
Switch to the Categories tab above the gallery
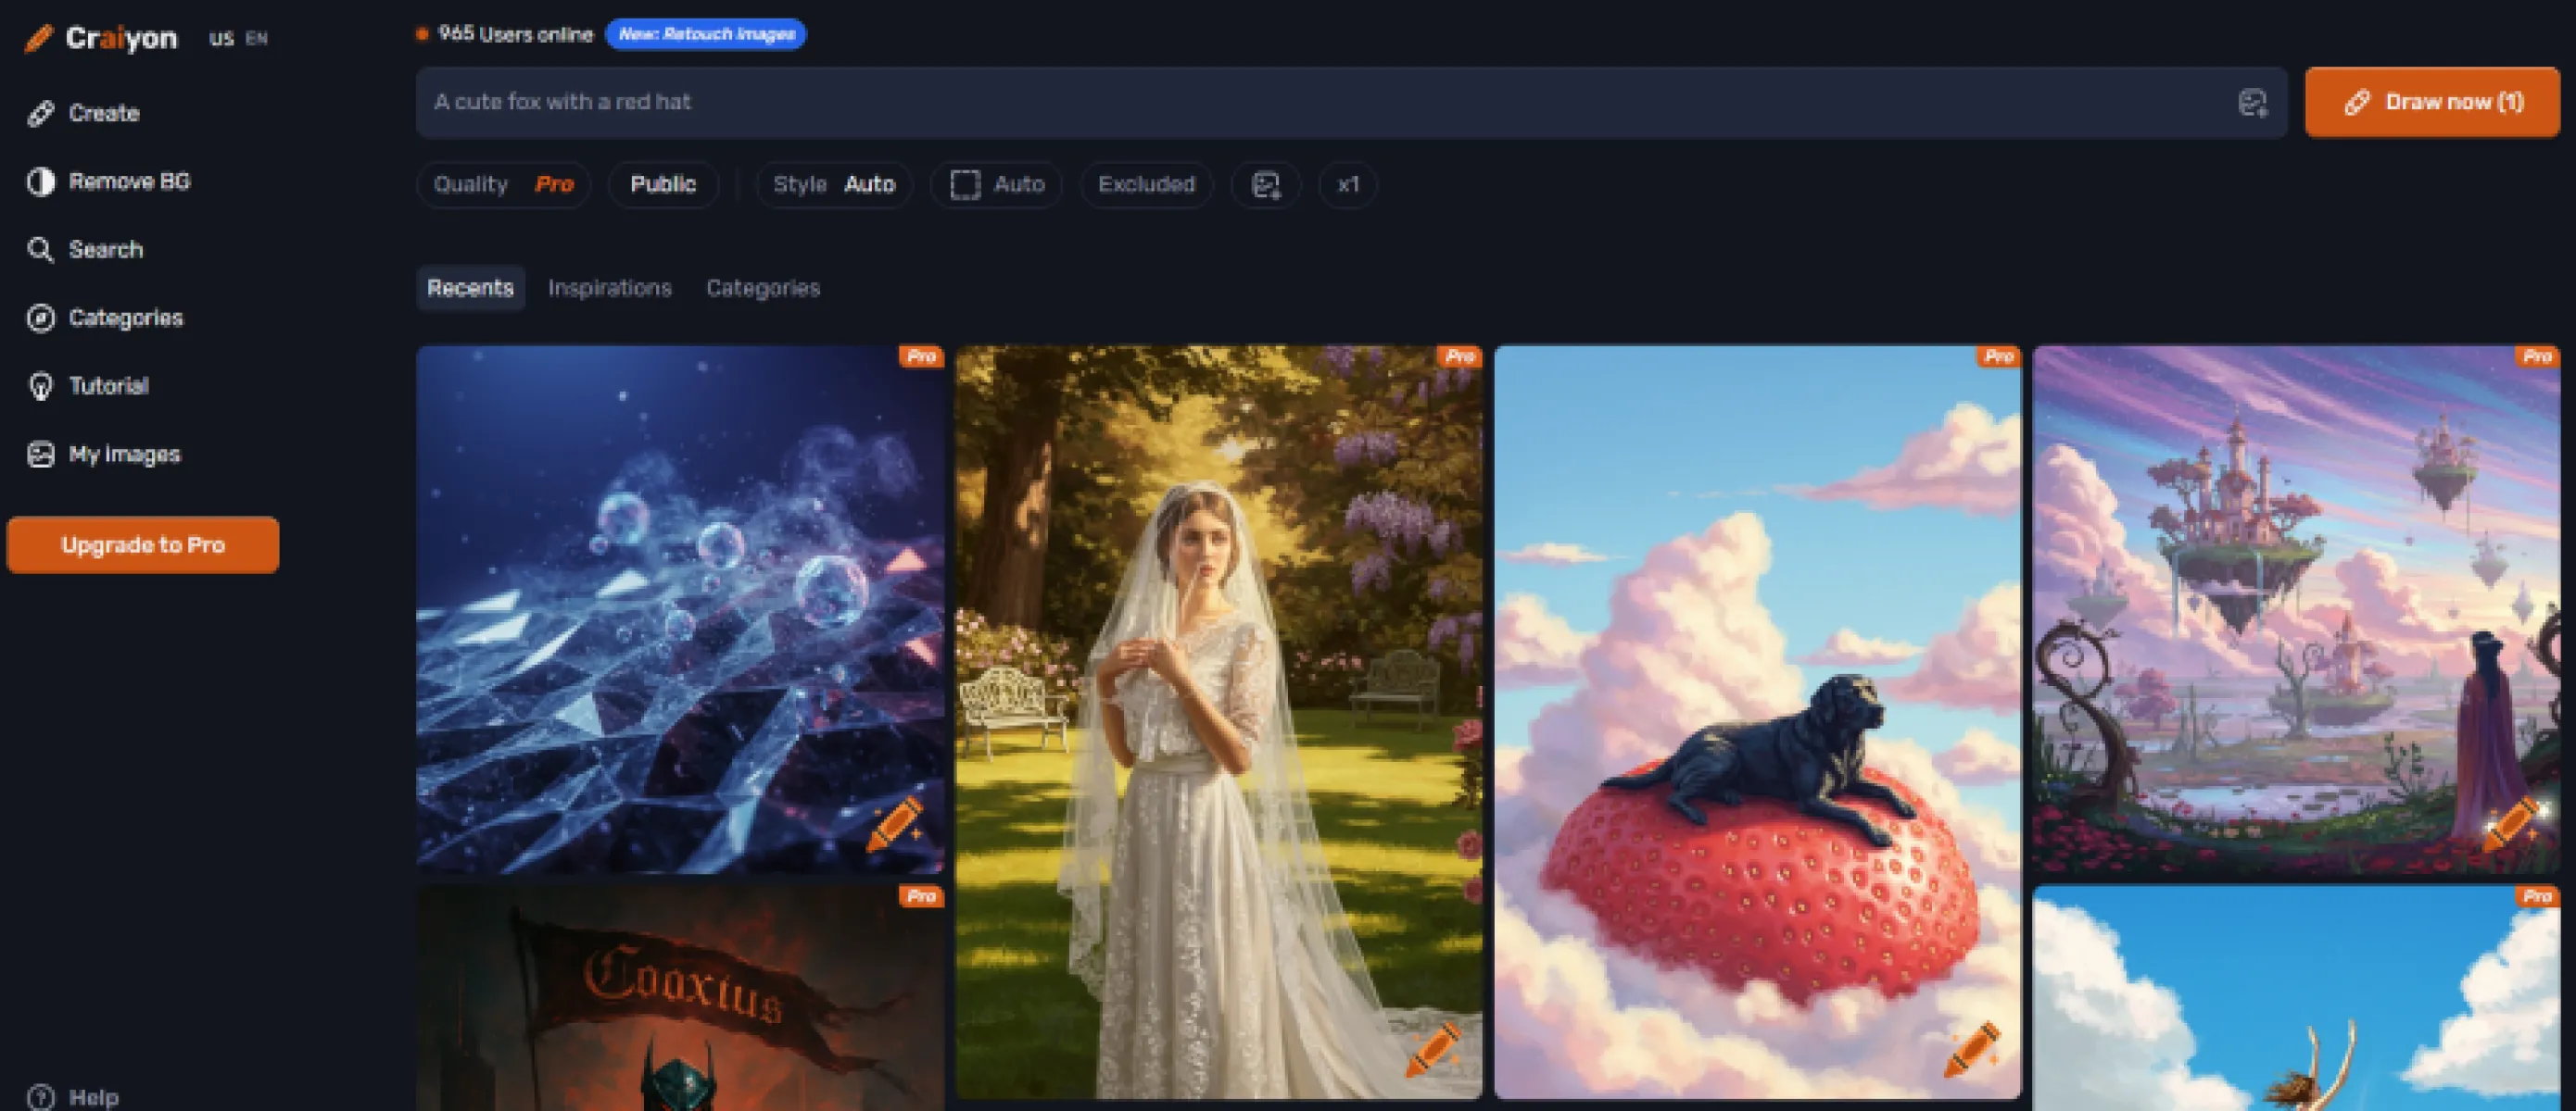click(763, 289)
